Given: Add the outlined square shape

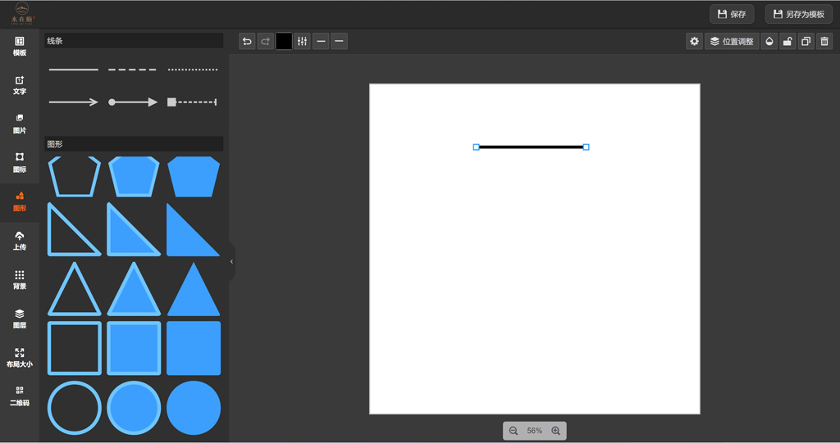Looking at the screenshot, I should (75, 348).
